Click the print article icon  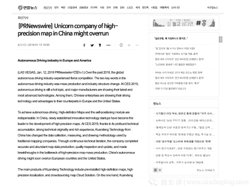click(x=121, y=45)
